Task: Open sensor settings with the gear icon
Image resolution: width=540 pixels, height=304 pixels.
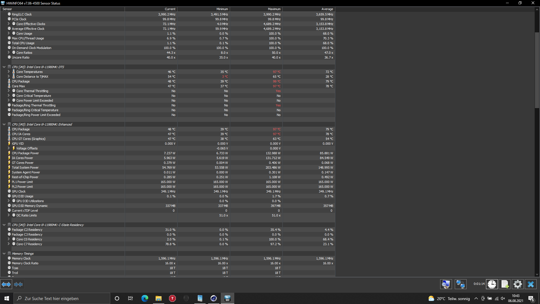Action: pyautogui.click(x=517, y=284)
